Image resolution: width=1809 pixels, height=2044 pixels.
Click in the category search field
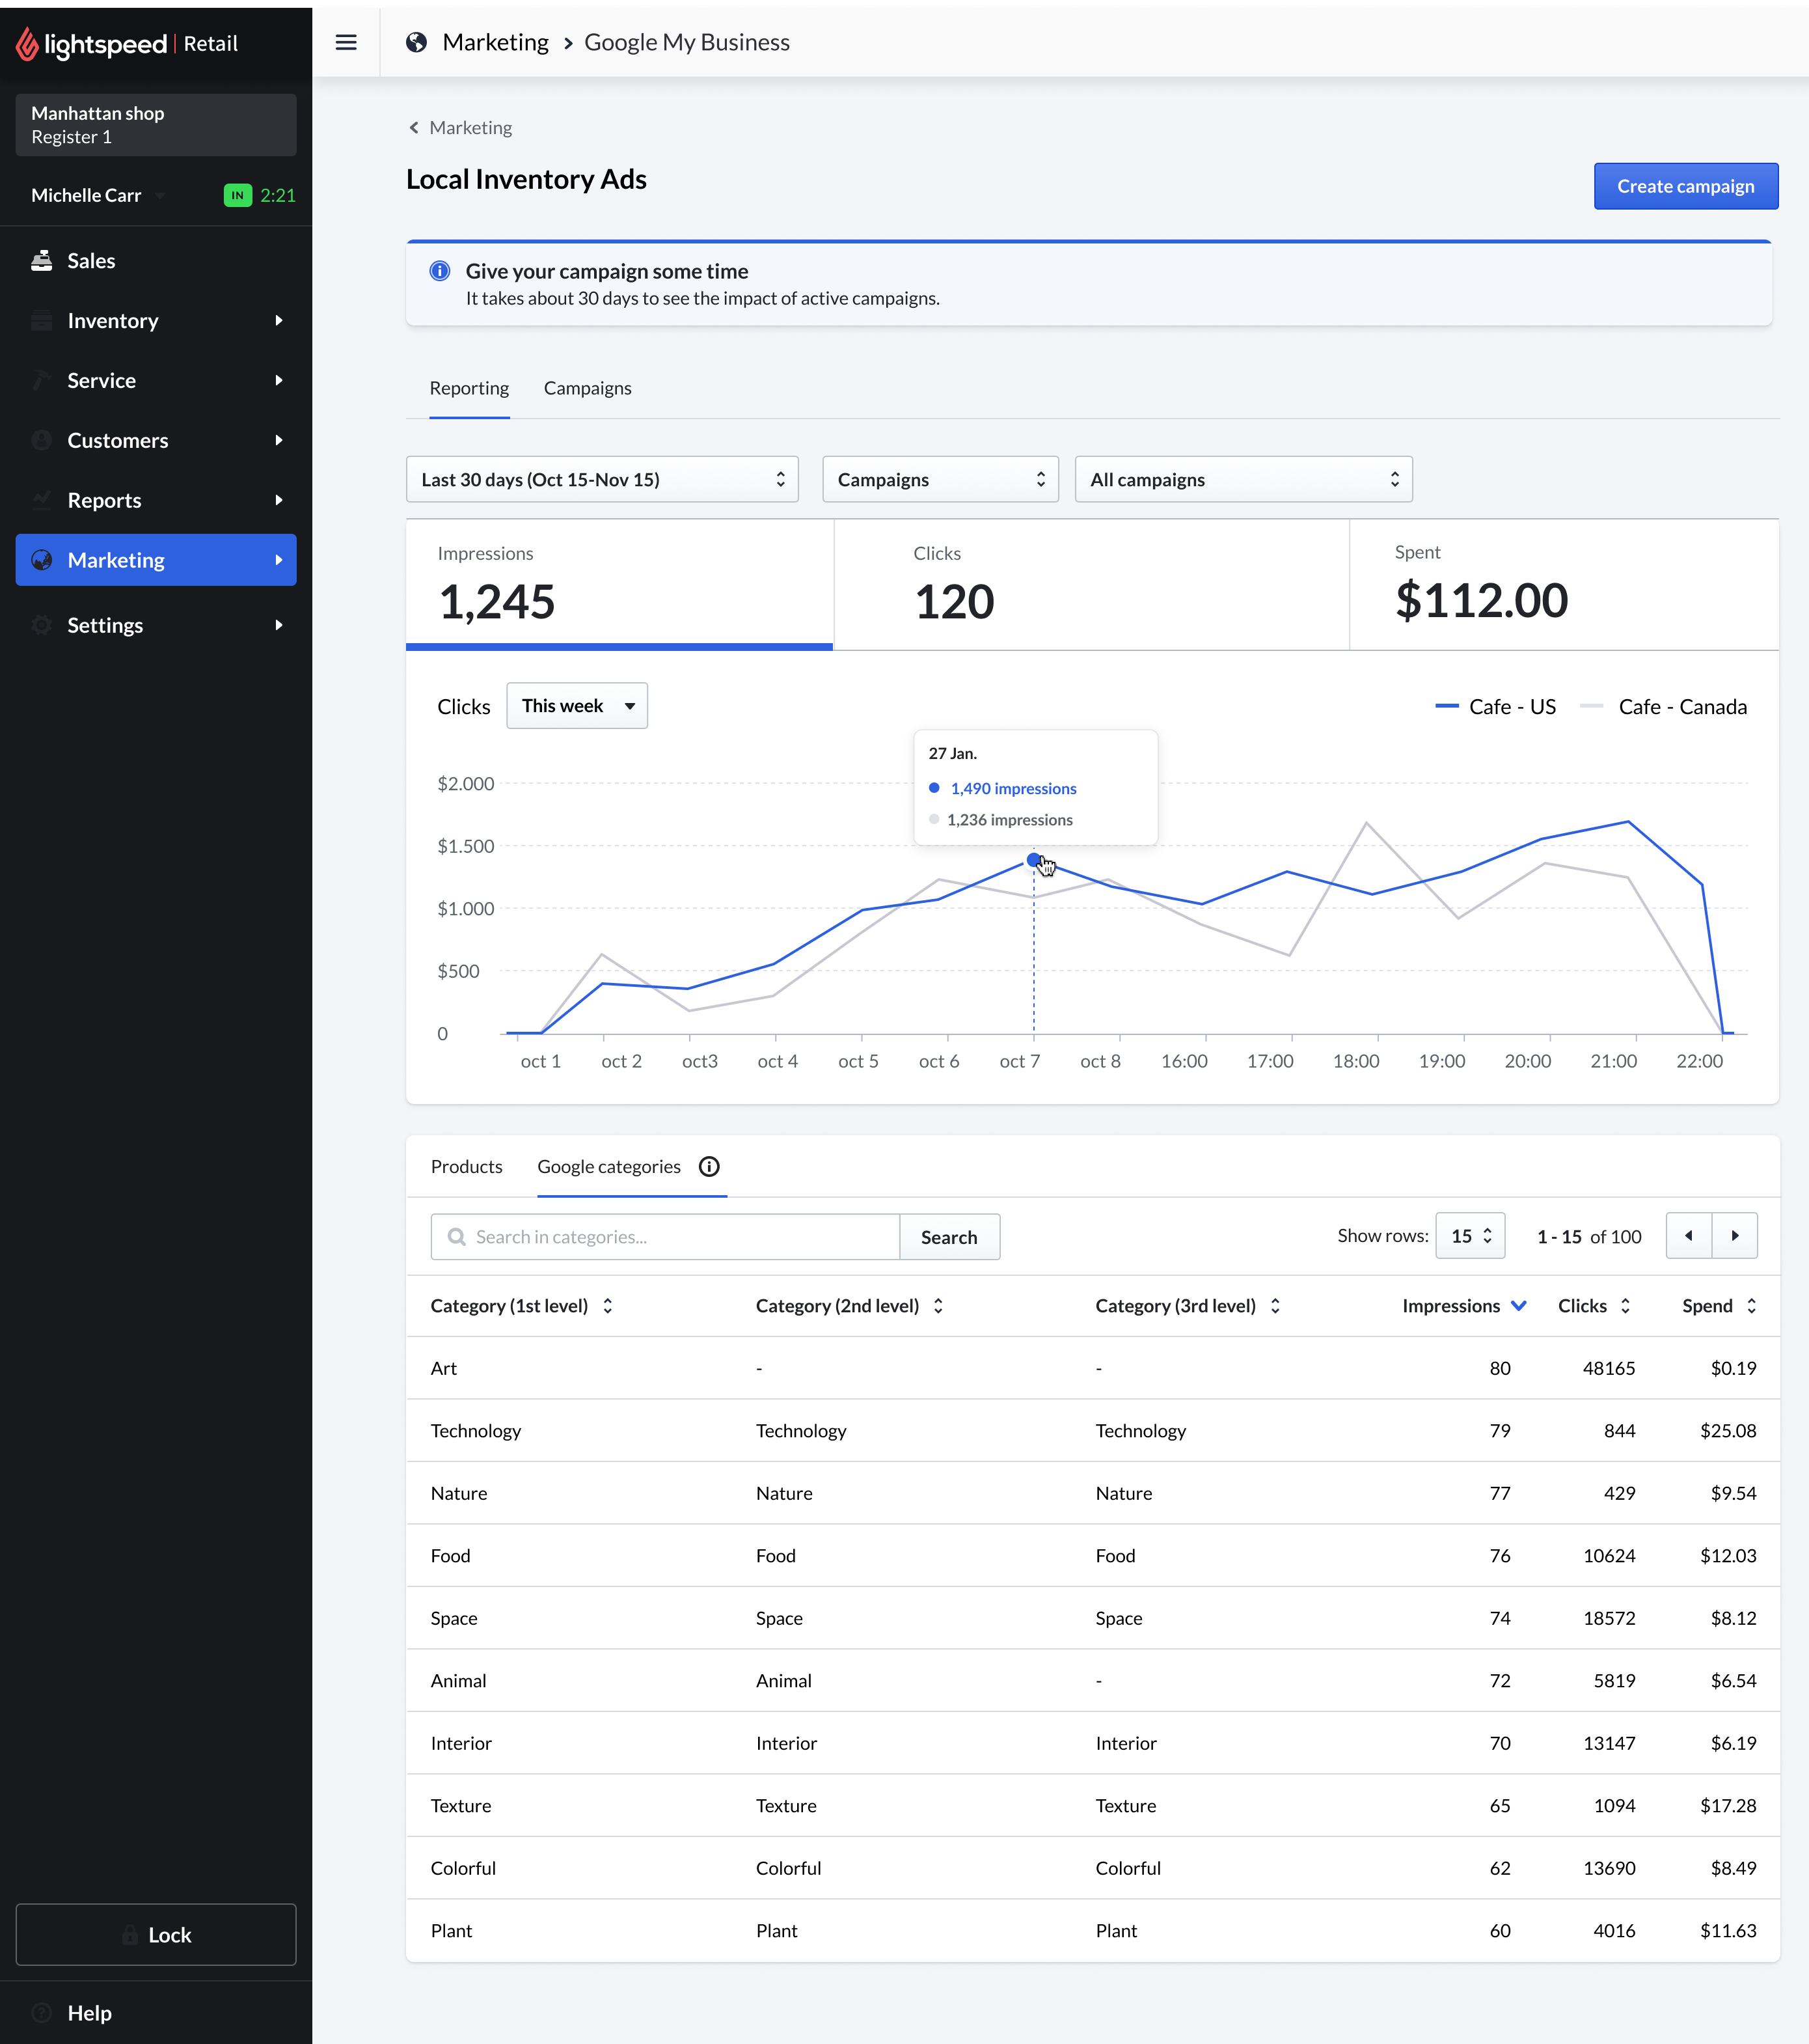pyautogui.click(x=666, y=1237)
